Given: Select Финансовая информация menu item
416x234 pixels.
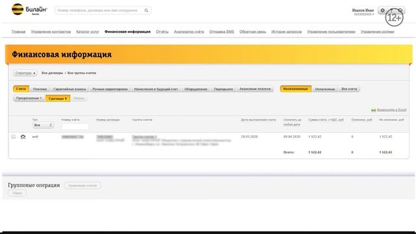Looking at the screenshot, I should 127,32.
